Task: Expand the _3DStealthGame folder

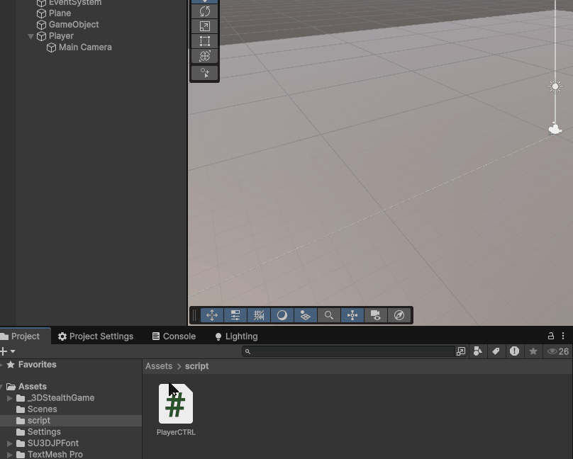Action: pyautogui.click(x=10, y=398)
